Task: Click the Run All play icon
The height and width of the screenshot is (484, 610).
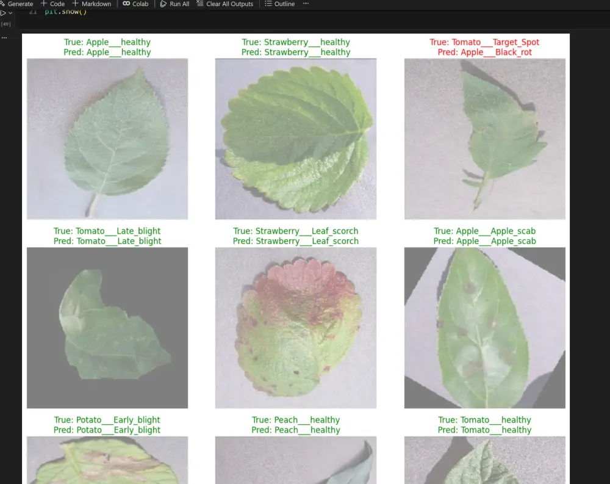Action: (163, 4)
